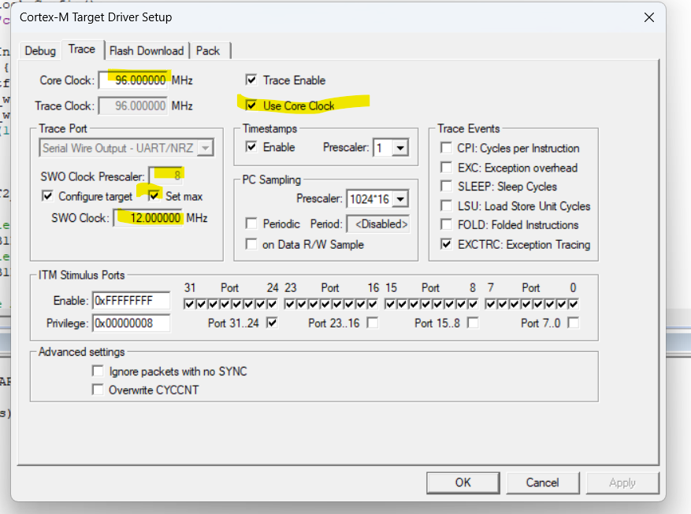Image resolution: width=691 pixels, height=514 pixels.
Task: Click the OK button
Action: (463, 483)
